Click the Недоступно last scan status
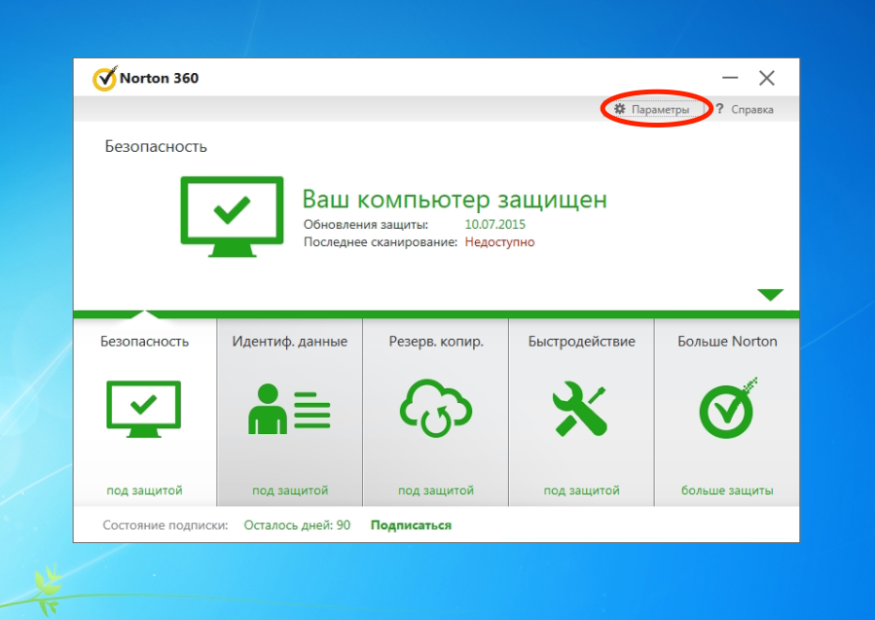The height and width of the screenshot is (620, 875). coord(498,241)
